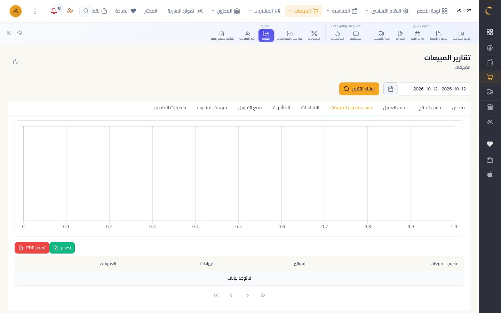Image resolution: width=501 pixels, height=313 pixels.
Task: Open عروض الأسعار quotations ribbon item
Action: [438, 35]
